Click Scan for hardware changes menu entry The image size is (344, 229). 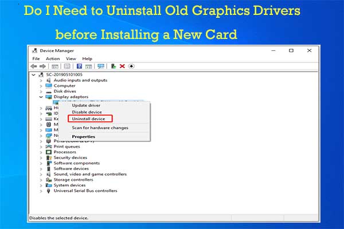(x=100, y=128)
